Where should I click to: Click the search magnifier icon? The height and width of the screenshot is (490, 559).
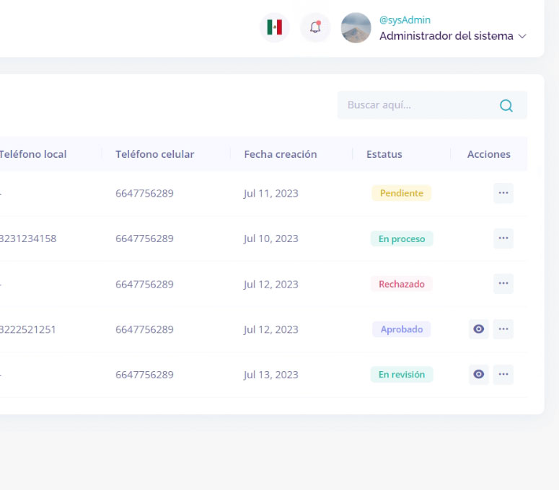pyautogui.click(x=506, y=105)
